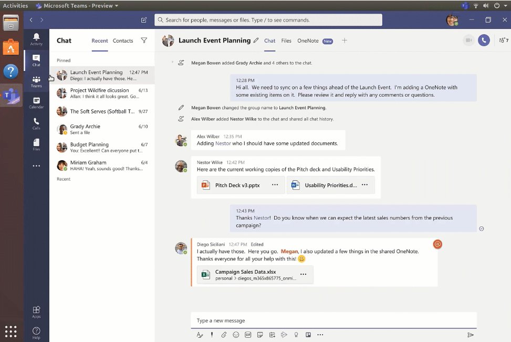
Task: Show applications grid in dock
Action: pos(11,331)
